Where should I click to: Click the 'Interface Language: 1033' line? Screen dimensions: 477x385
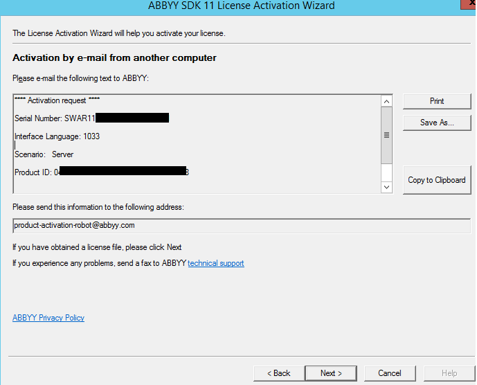coord(57,136)
